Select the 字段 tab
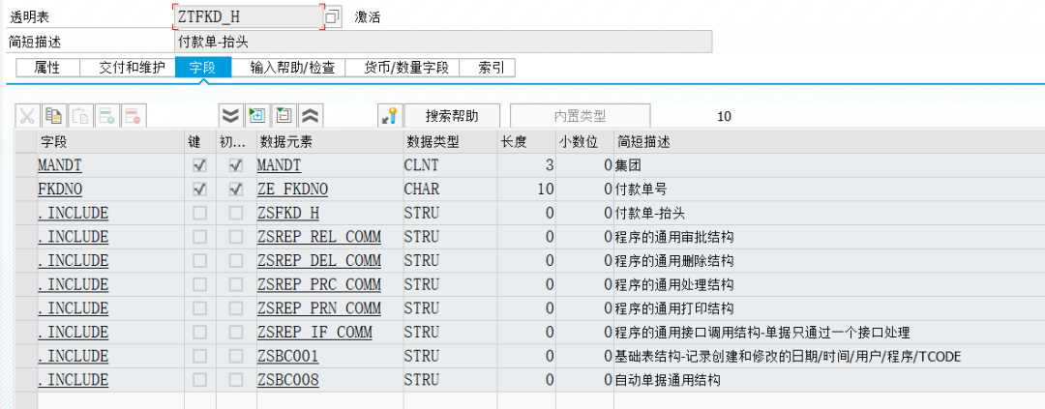 click(x=203, y=68)
